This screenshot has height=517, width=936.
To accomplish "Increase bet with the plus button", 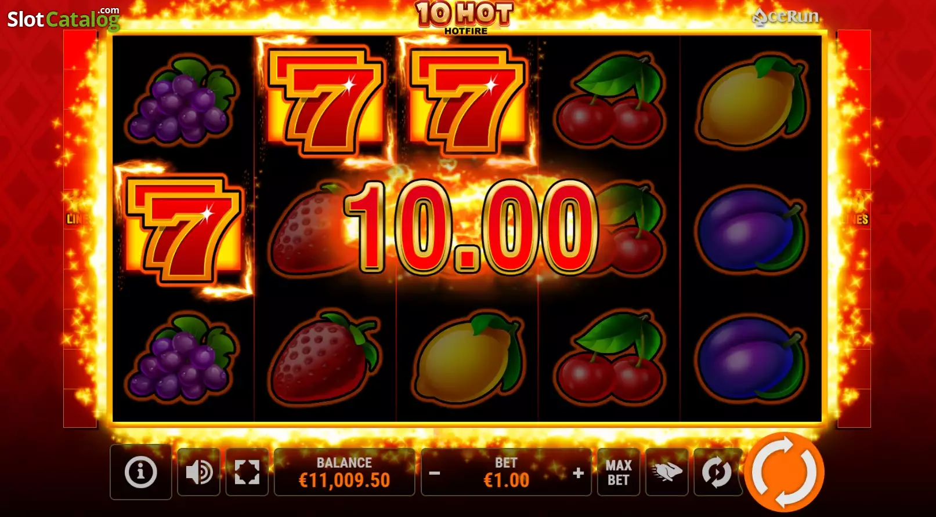I will (578, 473).
